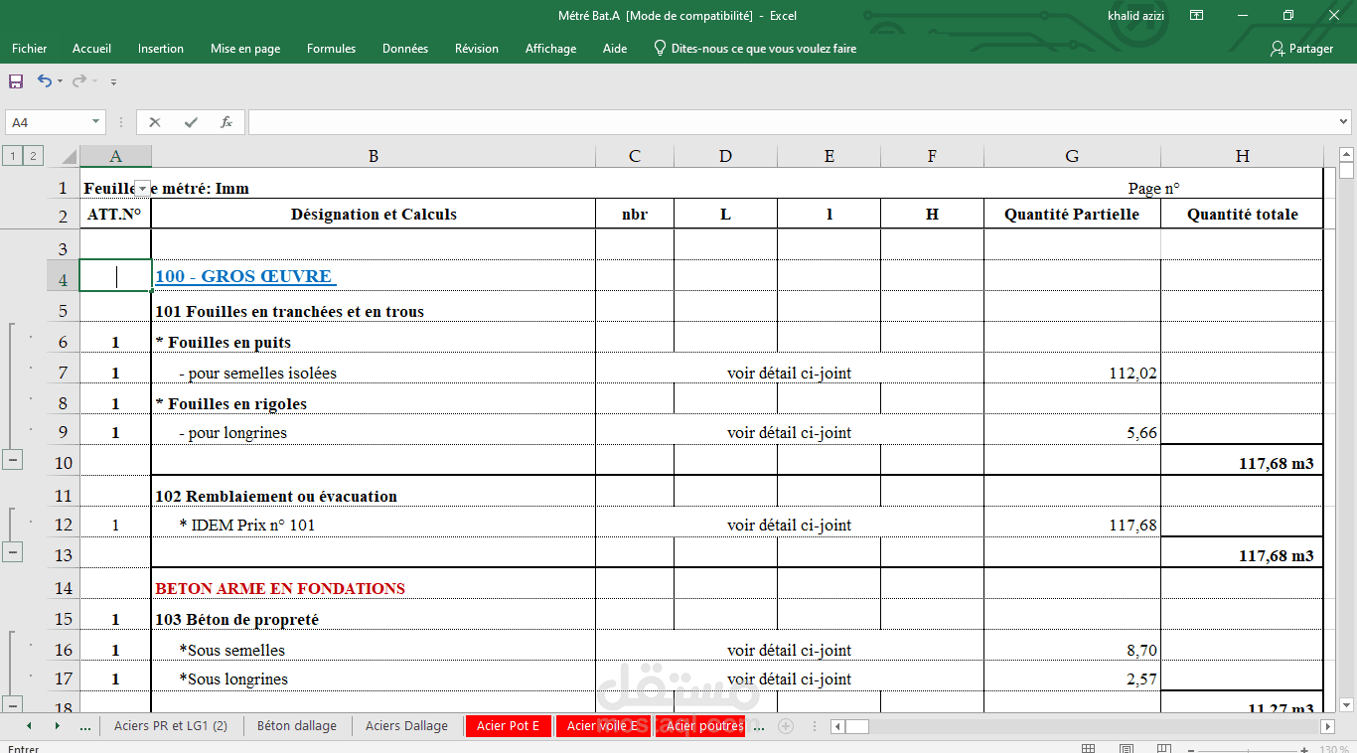Screen dimensions: 1357x753
Task: Select row 12 header
Action: pos(63,525)
